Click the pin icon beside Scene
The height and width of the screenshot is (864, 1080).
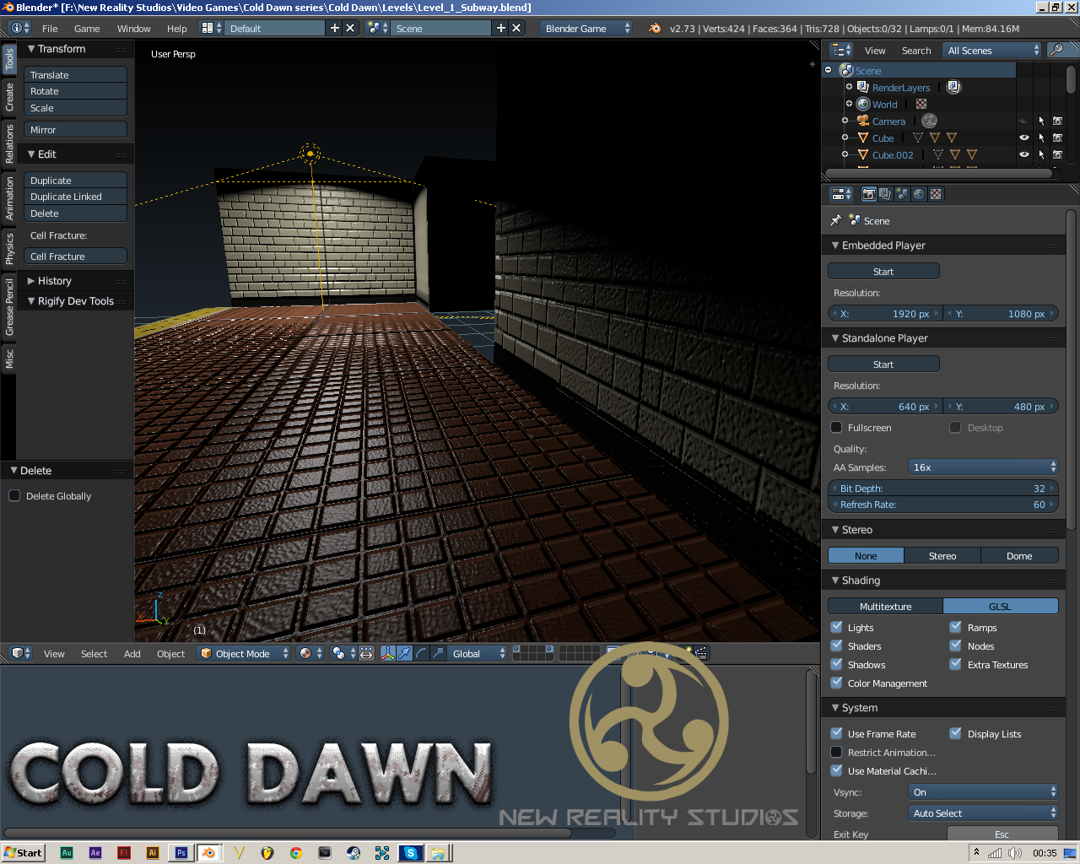(x=836, y=220)
